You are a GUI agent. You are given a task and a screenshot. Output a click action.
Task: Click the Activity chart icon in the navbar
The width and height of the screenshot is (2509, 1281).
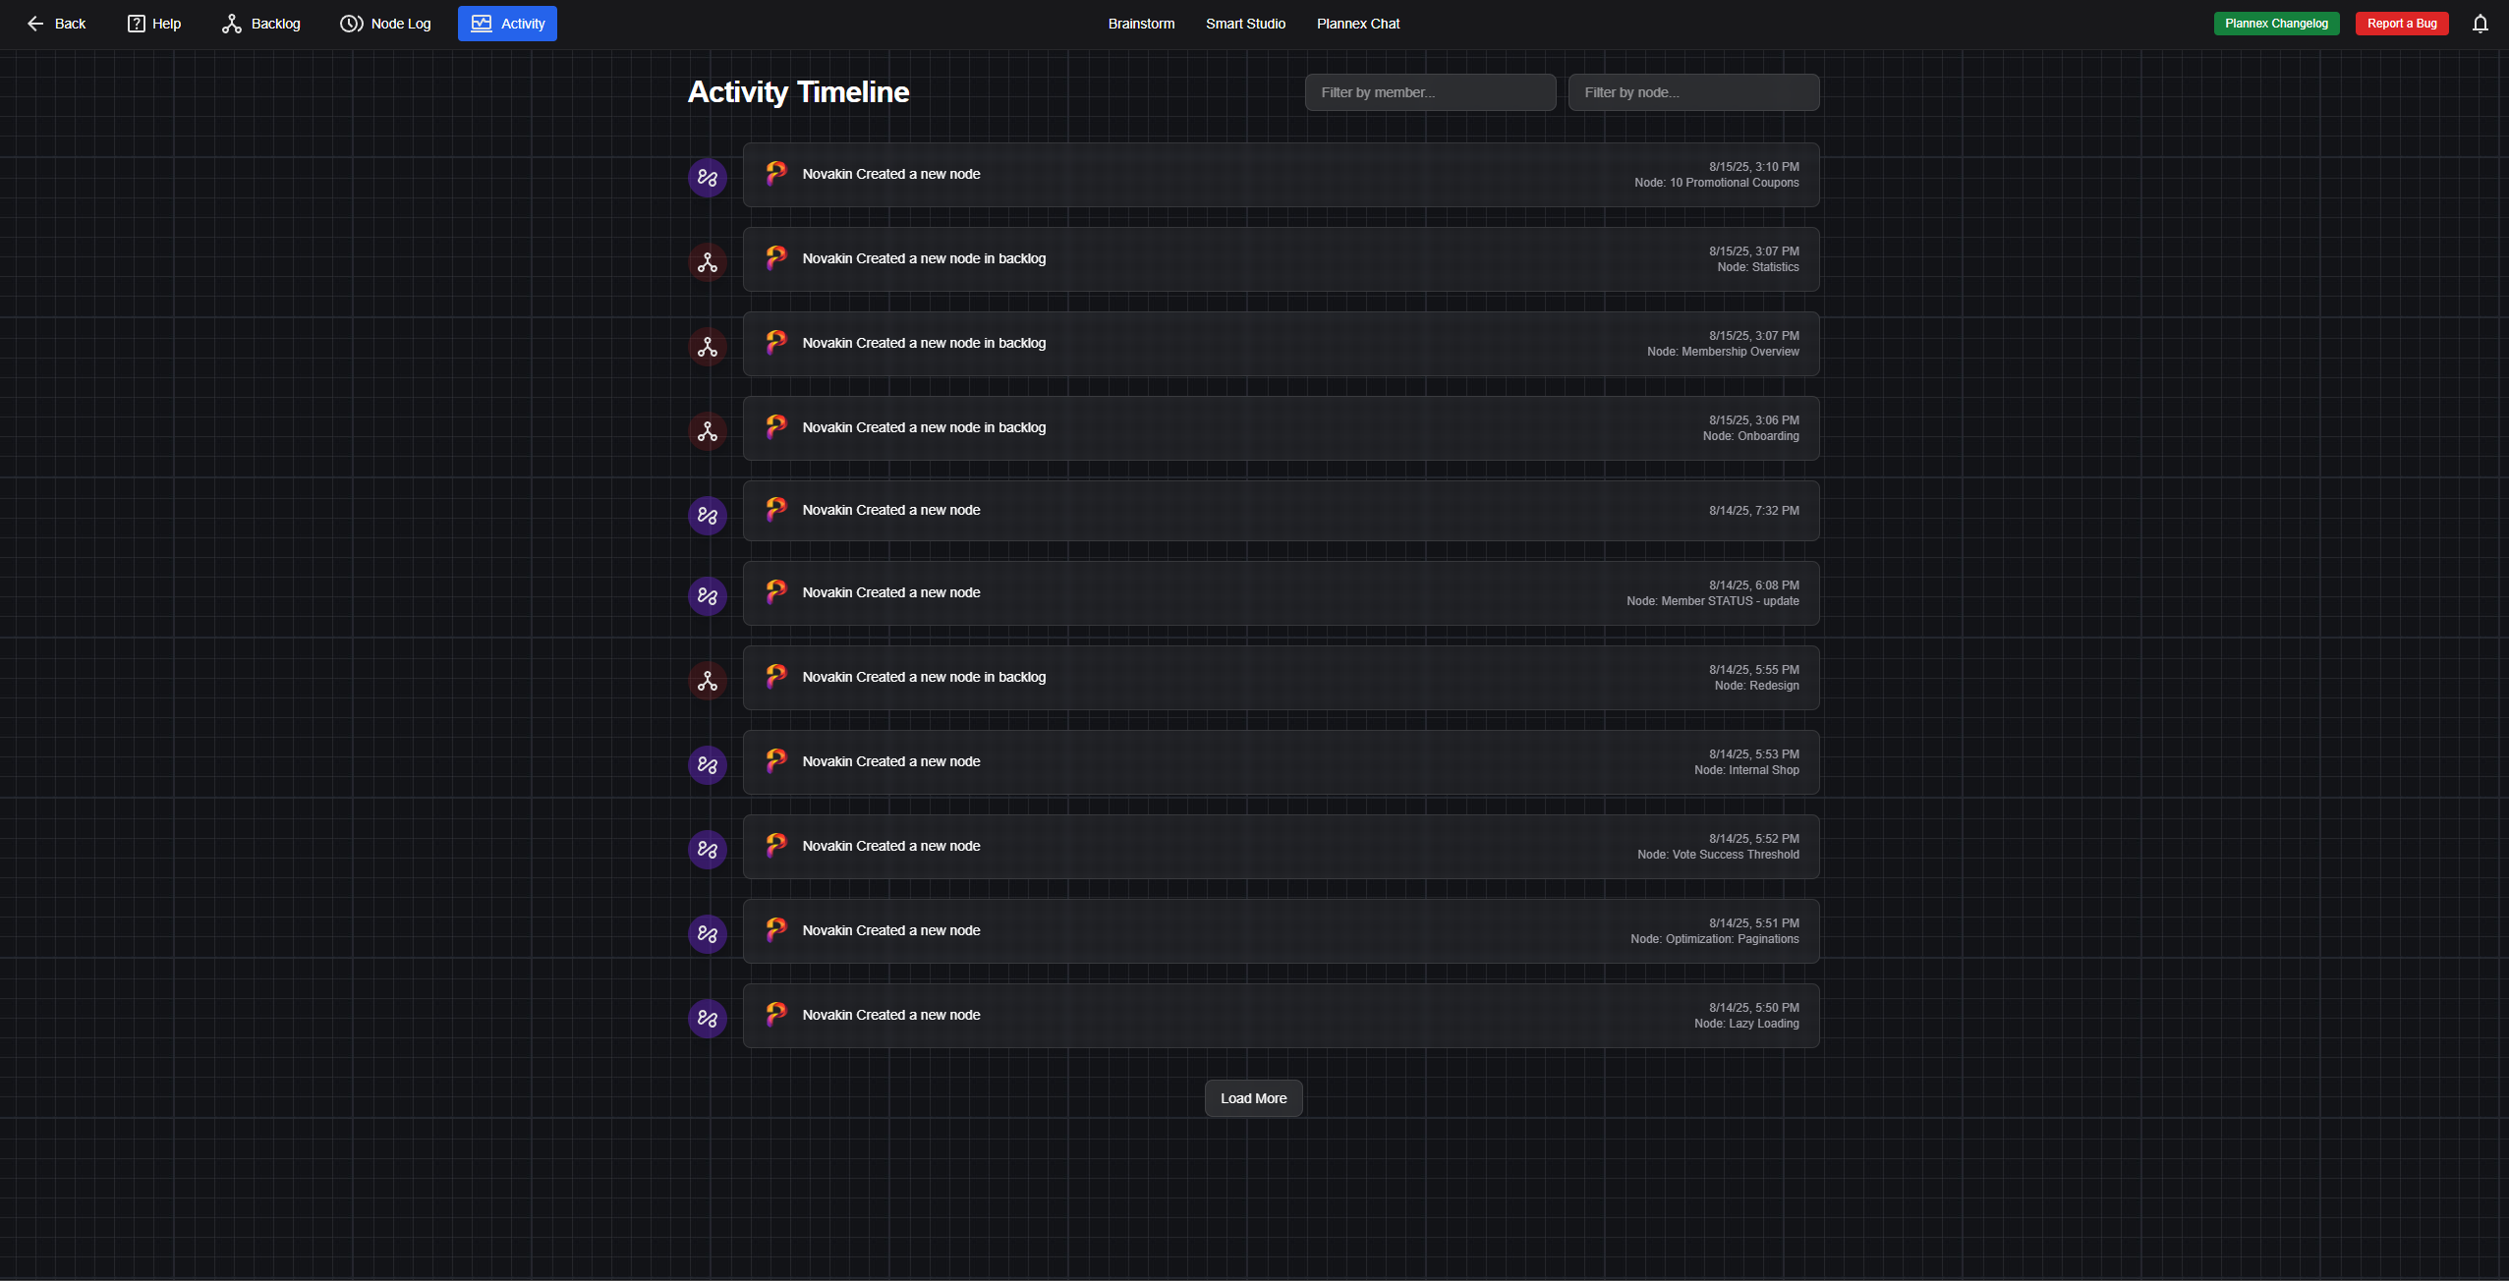coord(481,23)
